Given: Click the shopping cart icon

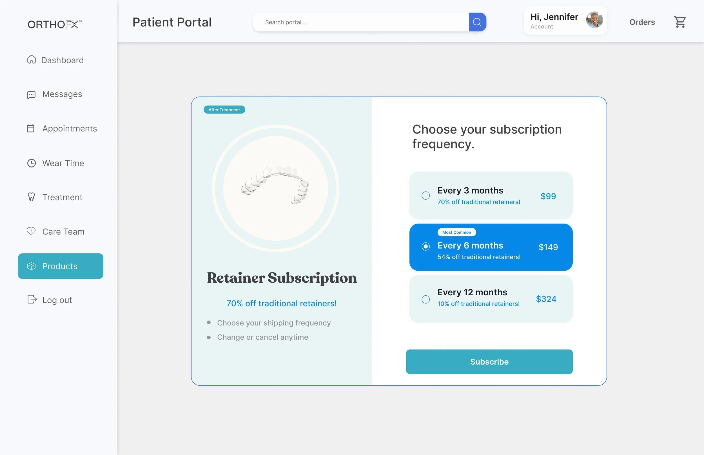Looking at the screenshot, I should tap(680, 22).
